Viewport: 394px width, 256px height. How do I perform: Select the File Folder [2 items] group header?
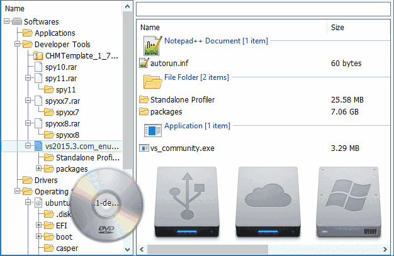click(196, 77)
